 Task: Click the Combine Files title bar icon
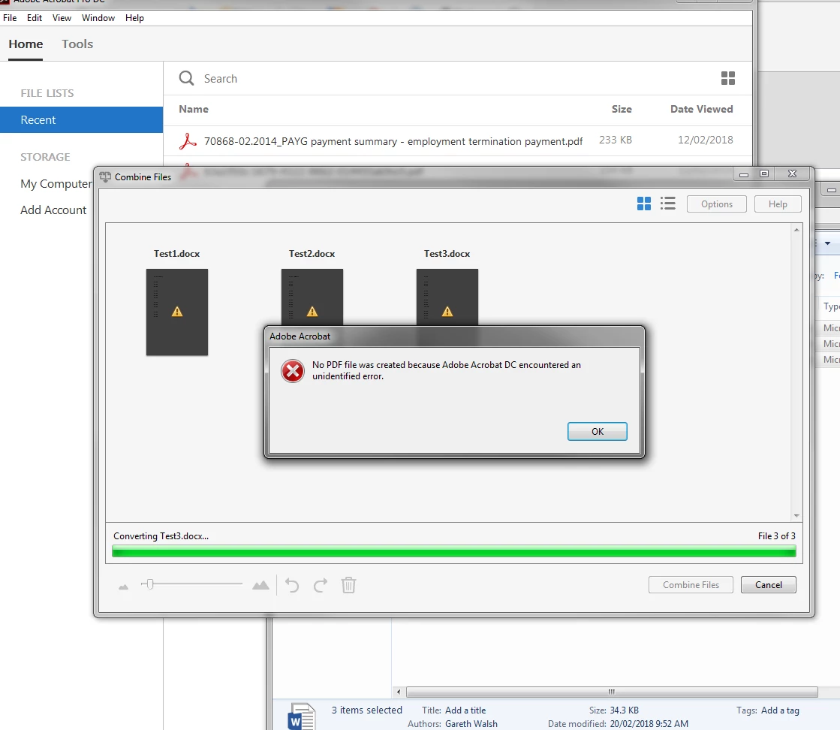[x=105, y=177]
